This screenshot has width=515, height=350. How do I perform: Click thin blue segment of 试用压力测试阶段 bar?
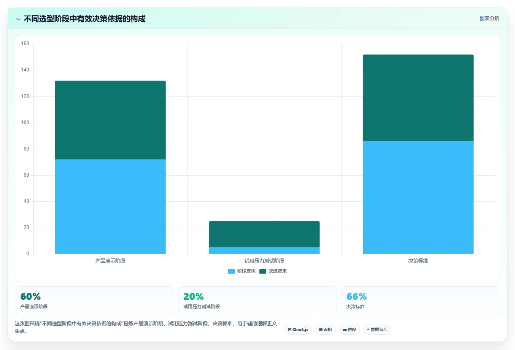pos(264,251)
